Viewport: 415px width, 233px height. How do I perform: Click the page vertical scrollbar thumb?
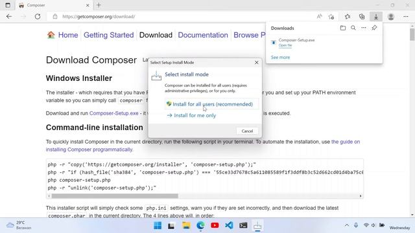412,34
